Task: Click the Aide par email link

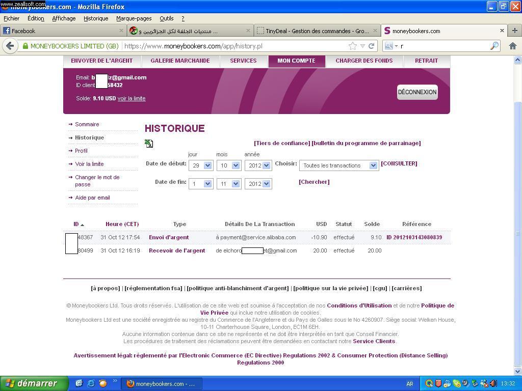Action: (x=93, y=198)
